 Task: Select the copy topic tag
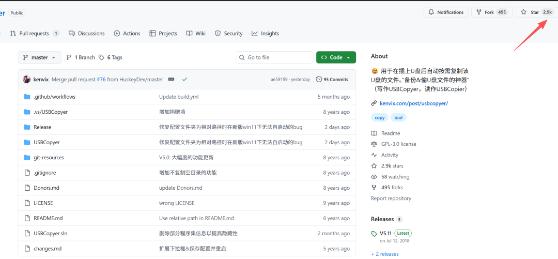(380, 117)
